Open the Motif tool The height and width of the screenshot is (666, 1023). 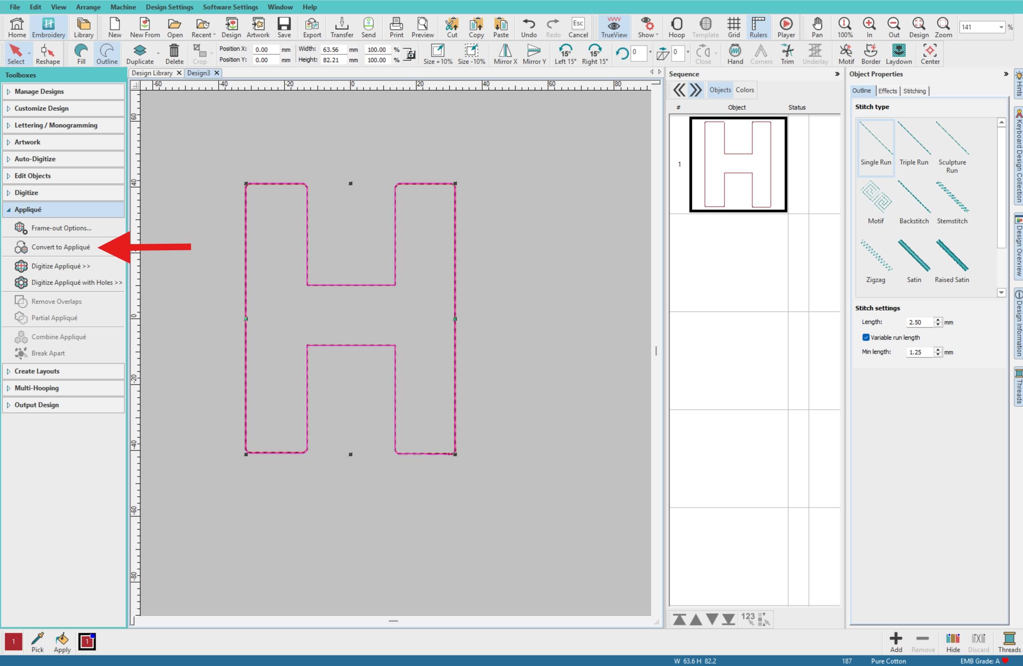[x=846, y=54]
